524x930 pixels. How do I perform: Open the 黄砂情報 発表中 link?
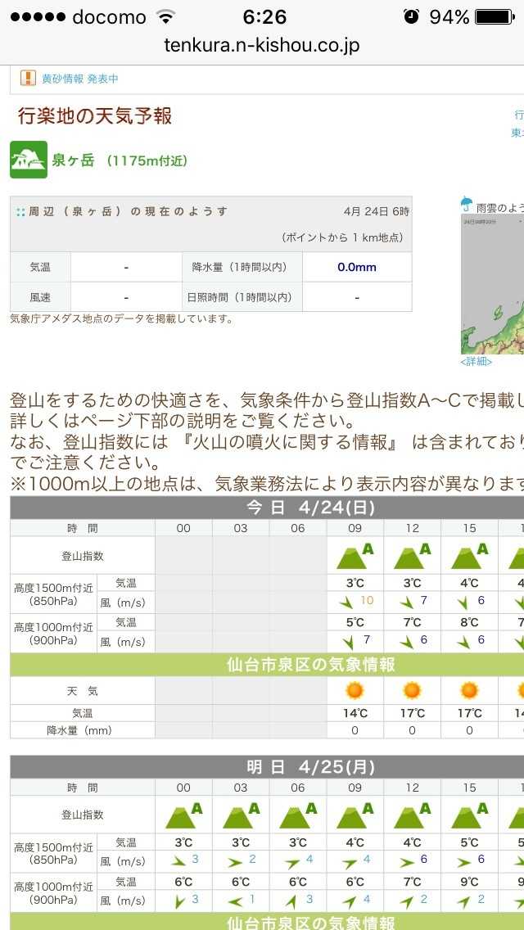click(80, 79)
